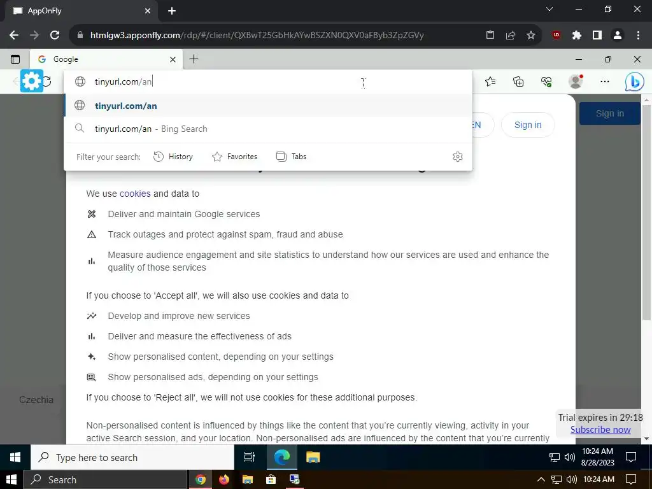Open inner desktop notification center
The height and width of the screenshot is (489, 652).
[x=631, y=457]
